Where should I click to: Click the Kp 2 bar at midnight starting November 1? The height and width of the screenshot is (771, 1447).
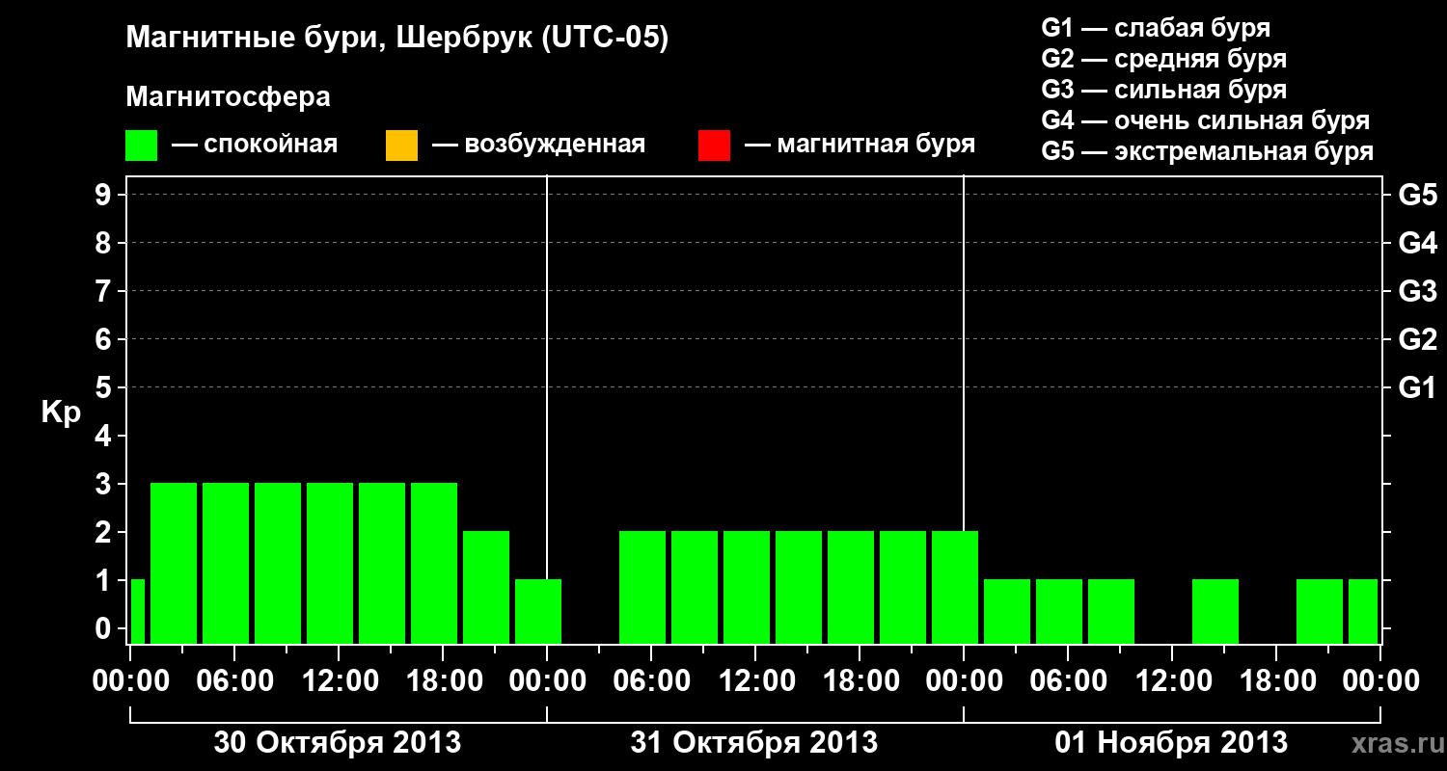(955, 587)
